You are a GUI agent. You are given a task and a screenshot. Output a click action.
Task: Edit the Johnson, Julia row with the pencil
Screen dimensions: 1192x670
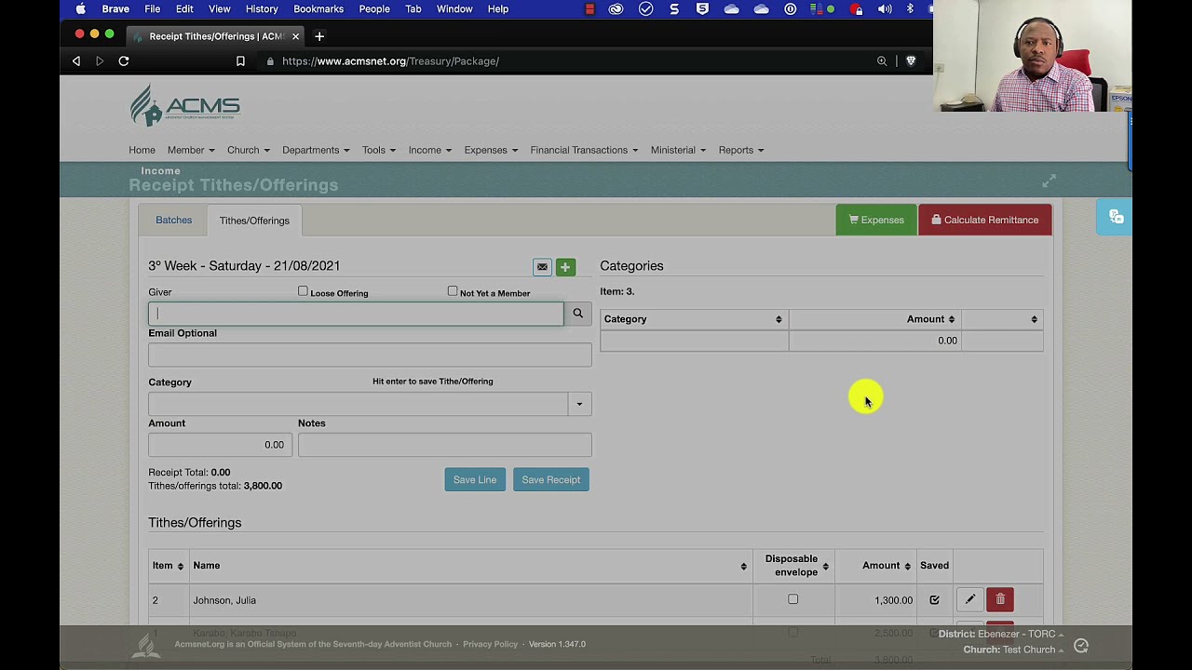[969, 600]
